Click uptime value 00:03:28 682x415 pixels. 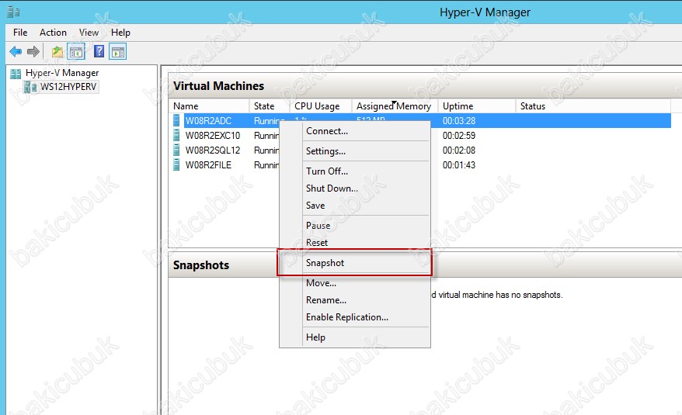pos(459,121)
